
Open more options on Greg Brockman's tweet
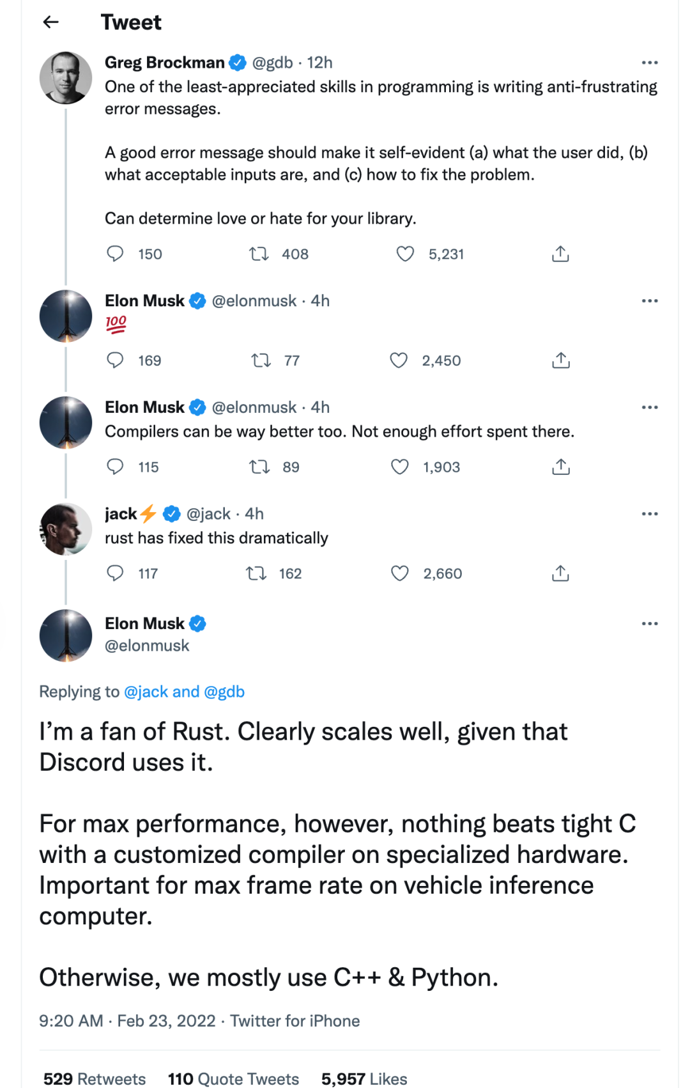point(649,63)
